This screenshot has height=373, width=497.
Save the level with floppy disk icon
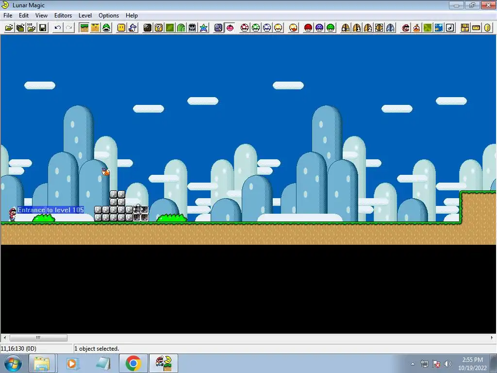pos(43,28)
